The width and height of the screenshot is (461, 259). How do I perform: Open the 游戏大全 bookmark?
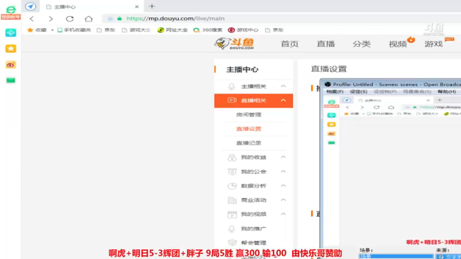[137, 30]
